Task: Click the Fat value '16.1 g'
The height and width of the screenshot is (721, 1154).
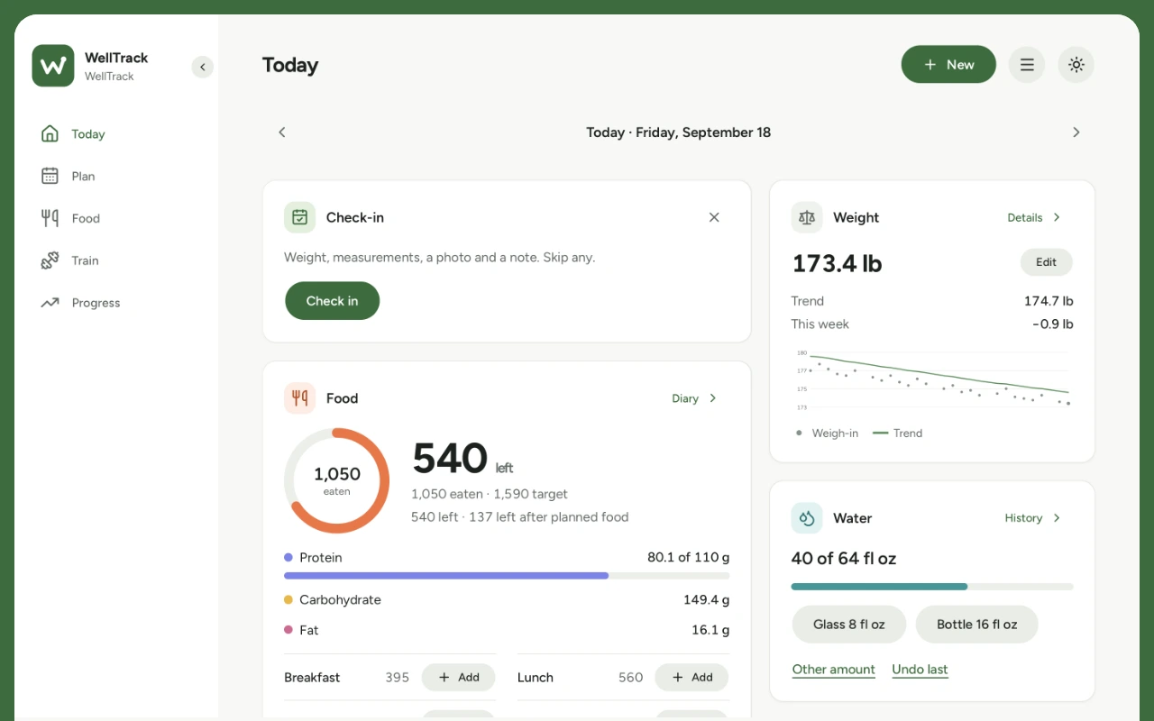Action: point(710,631)
